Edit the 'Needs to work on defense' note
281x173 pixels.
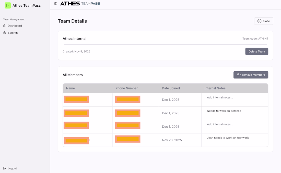[224, 111]
